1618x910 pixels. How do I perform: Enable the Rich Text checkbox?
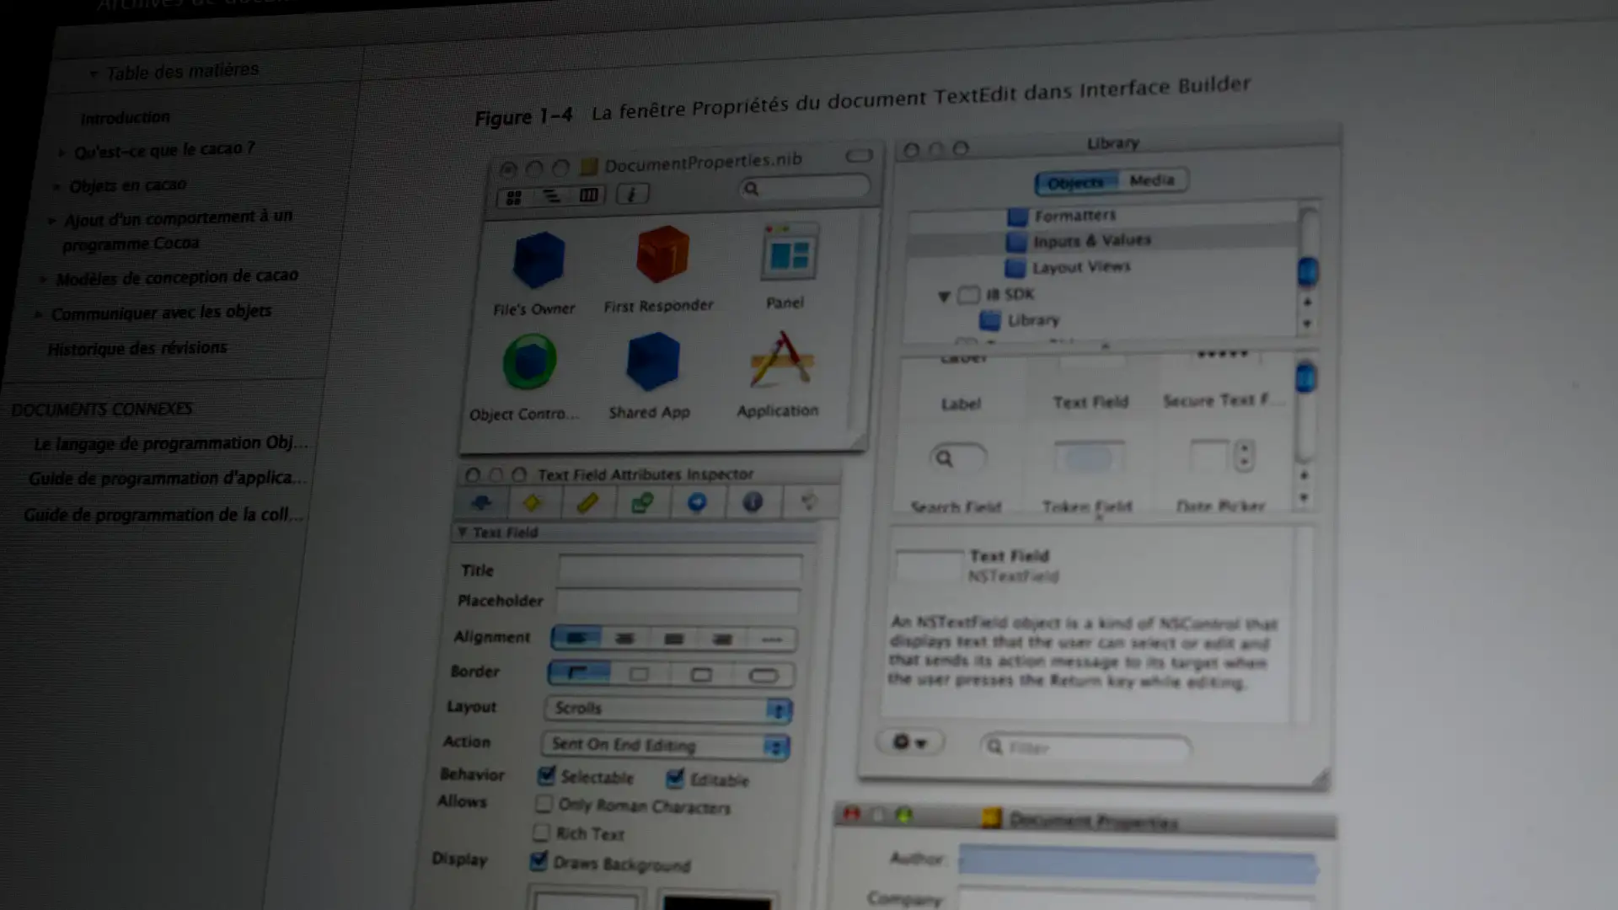[x=541, y=833]
